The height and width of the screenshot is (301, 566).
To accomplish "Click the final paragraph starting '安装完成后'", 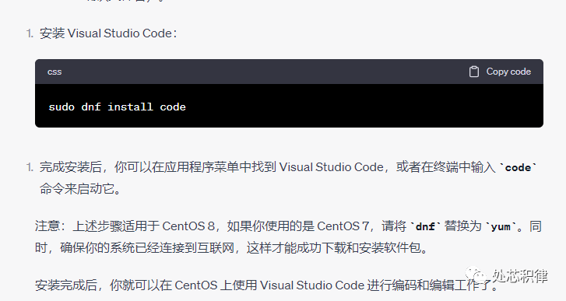I will pos(266,285).
